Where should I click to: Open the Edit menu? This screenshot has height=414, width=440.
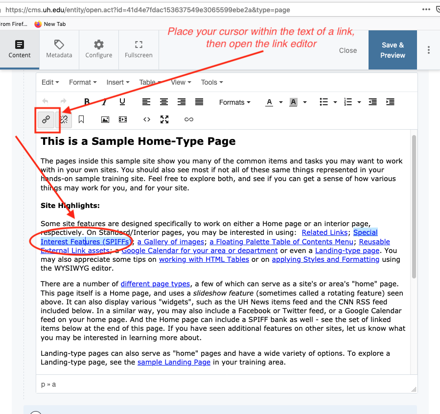pyautogui.click(x=50, y=82)
